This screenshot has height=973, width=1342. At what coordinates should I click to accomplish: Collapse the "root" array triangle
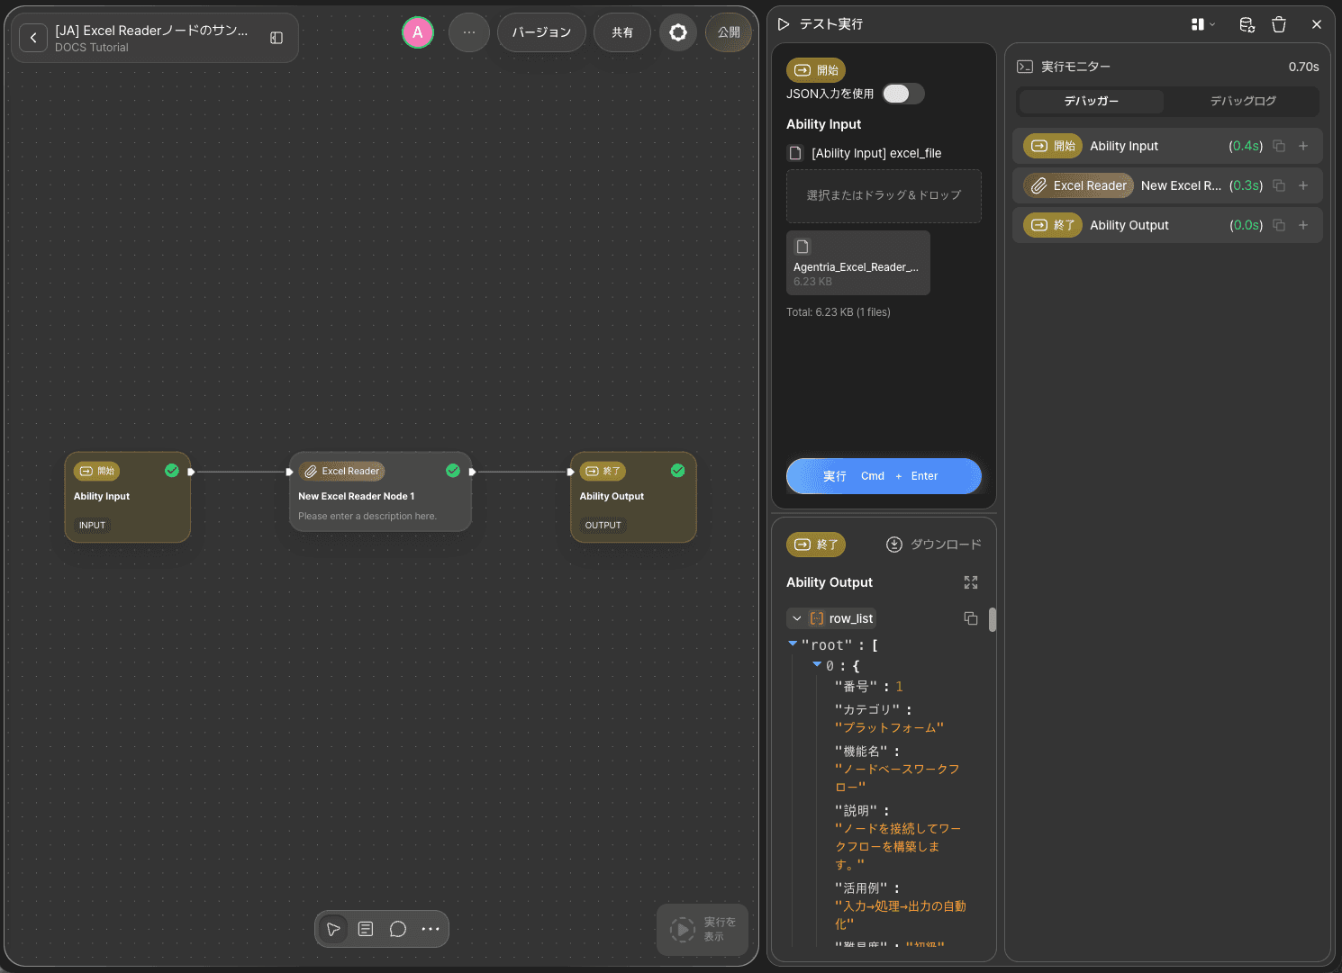tap(793, 644)
